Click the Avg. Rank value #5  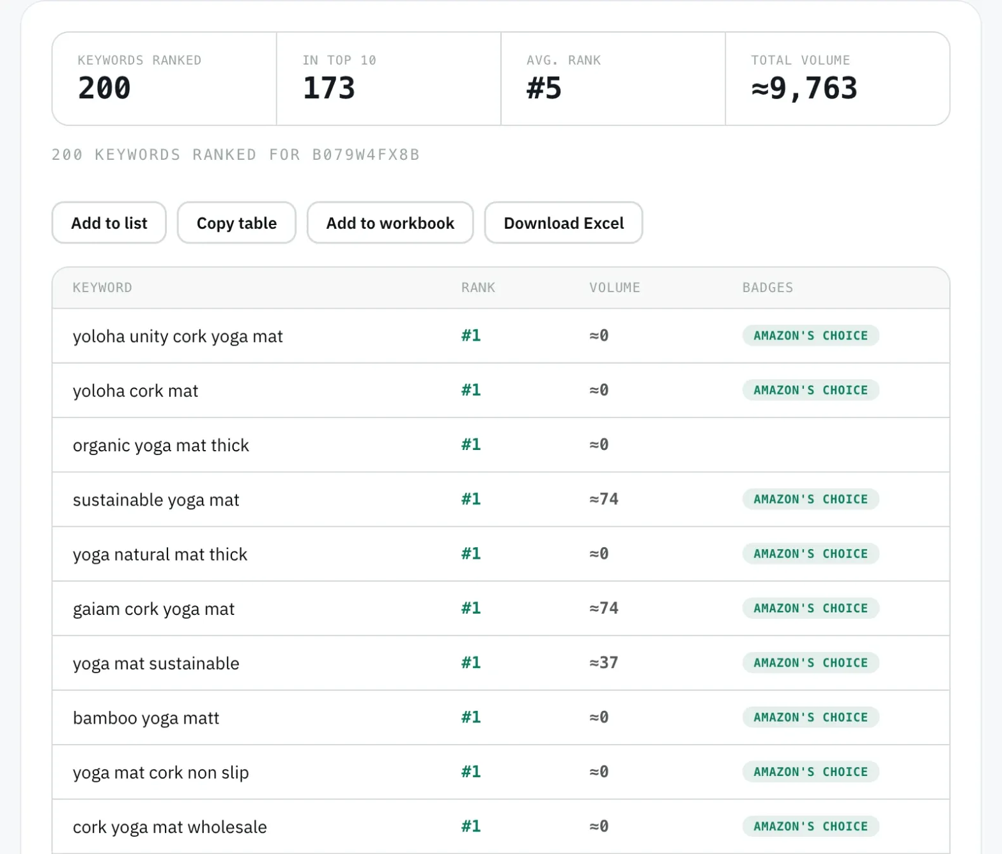(x=544, y=88)
